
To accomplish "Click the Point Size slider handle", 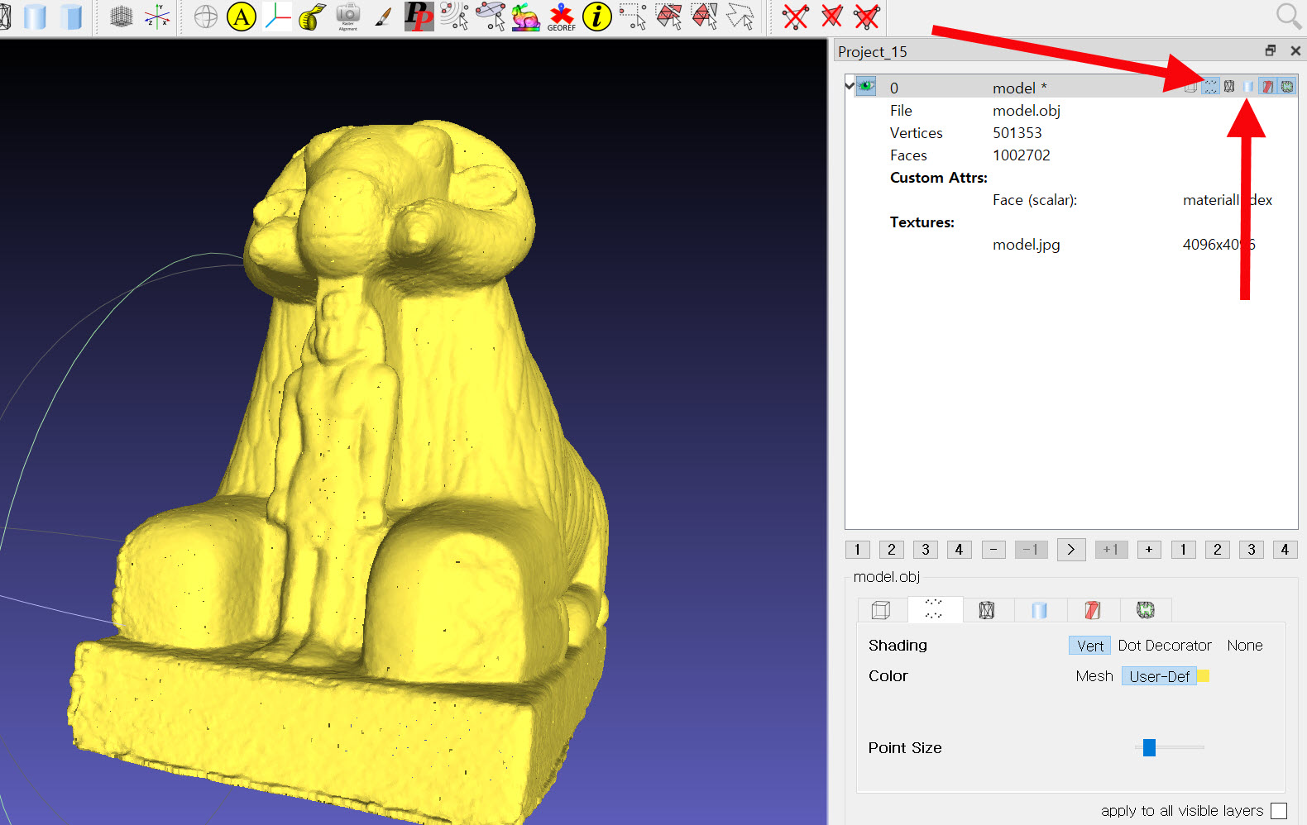I will (1149, 747).
